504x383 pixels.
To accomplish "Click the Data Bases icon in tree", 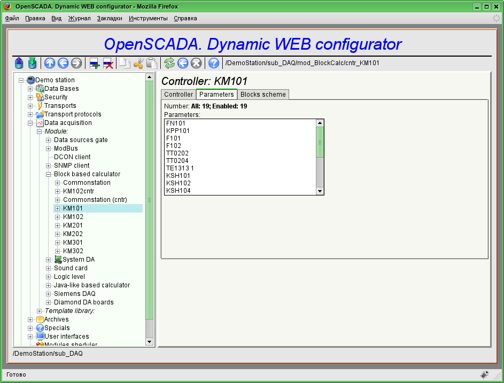I will coord(40,88).
